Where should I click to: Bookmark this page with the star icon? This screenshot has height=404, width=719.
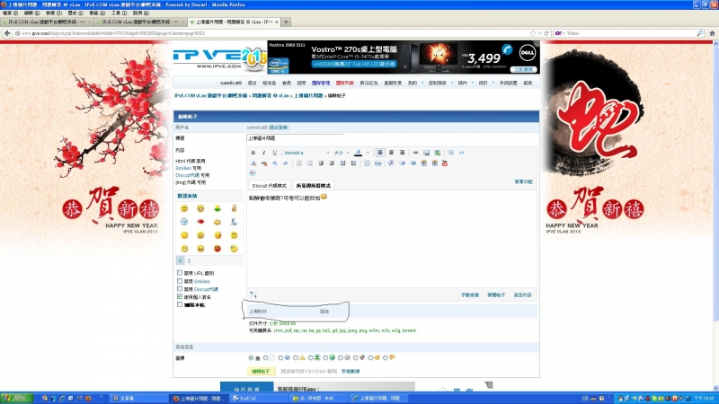pos(533,33)
